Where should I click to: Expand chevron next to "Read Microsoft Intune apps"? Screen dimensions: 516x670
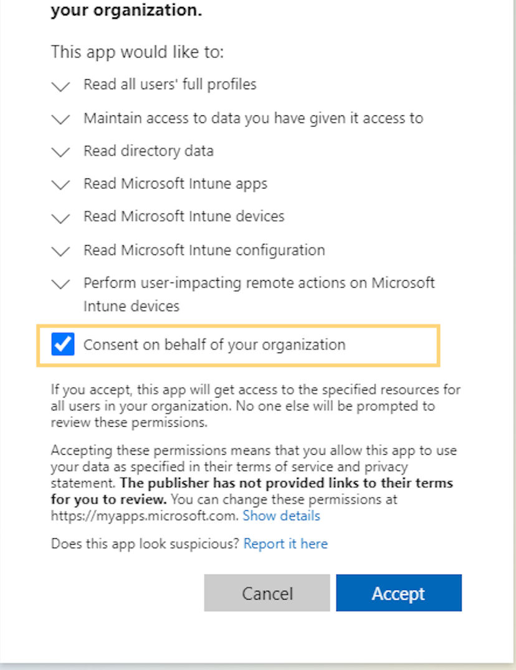point(60,185)
